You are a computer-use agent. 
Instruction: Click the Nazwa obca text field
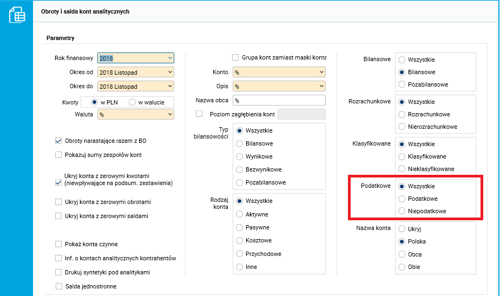coord(279,100)
